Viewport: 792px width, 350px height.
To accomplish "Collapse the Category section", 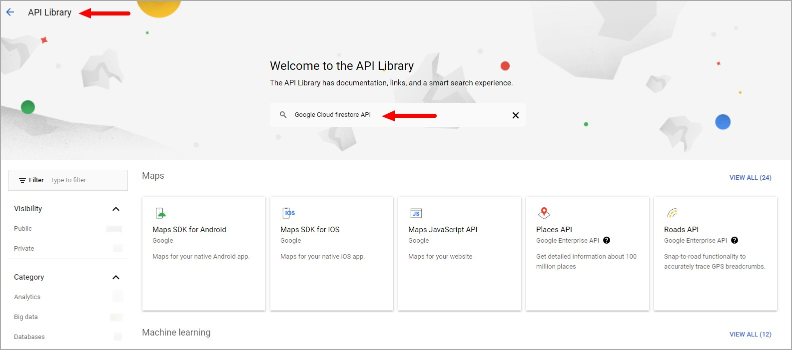I will (116, 277).
